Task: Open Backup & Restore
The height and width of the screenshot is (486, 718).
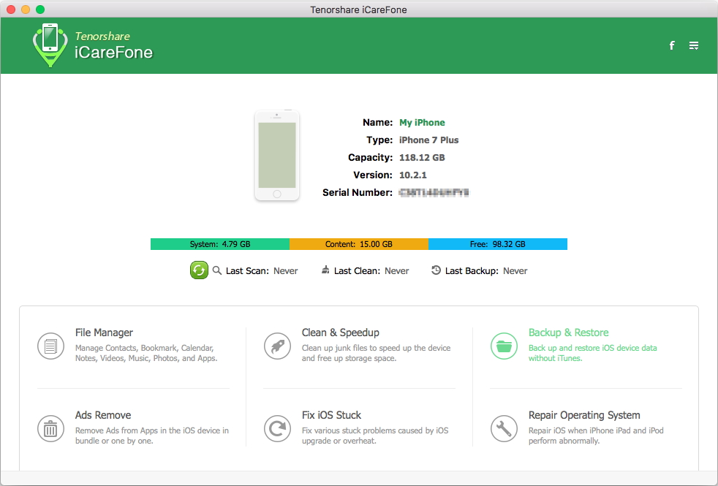Action: click(x=568, y=333)
